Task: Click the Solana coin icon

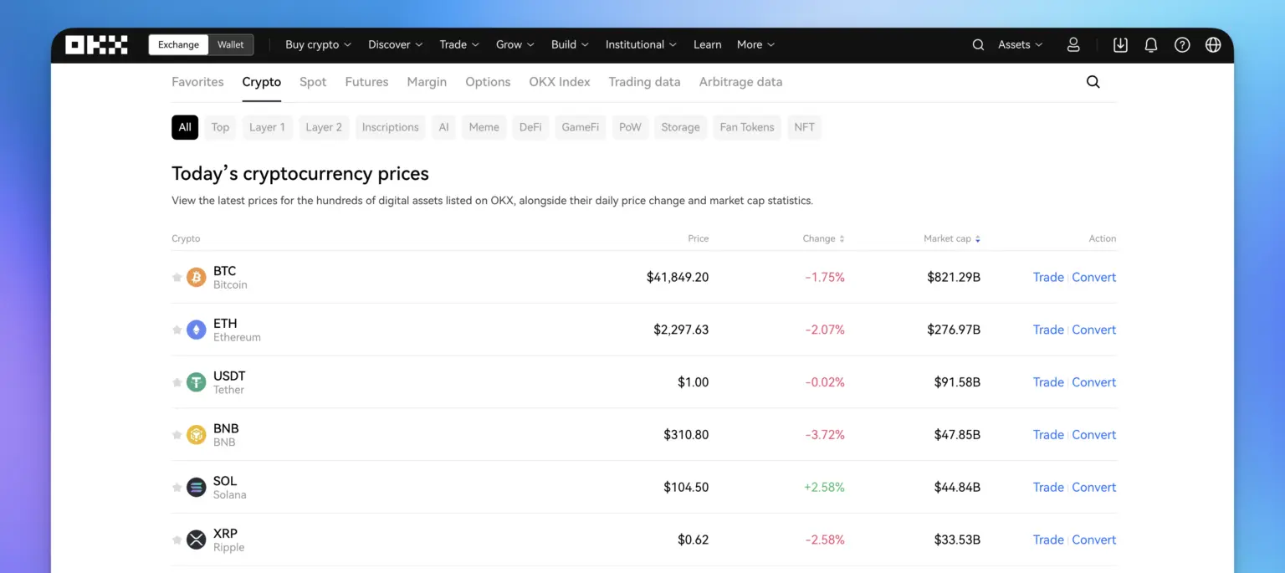Action: coord(197,487)
